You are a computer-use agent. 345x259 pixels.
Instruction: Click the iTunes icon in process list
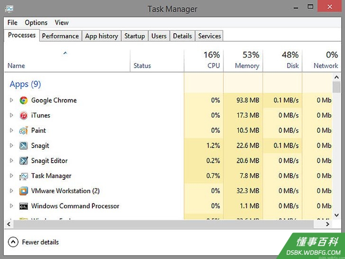point(24,115)
